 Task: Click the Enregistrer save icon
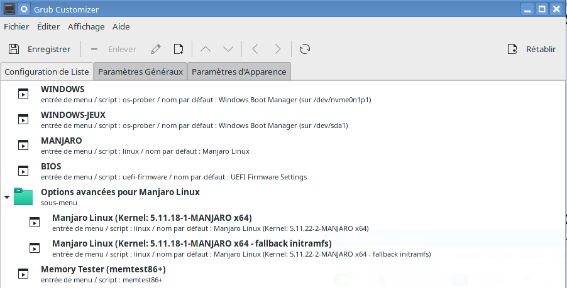14,49
